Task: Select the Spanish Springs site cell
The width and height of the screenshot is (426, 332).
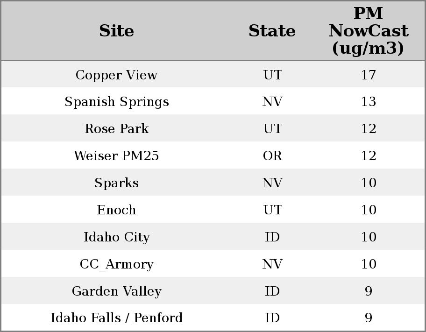Action: coord(116,102)
